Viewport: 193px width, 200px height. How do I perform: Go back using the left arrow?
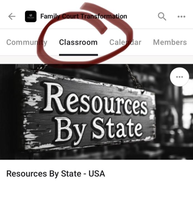[12, 16]
